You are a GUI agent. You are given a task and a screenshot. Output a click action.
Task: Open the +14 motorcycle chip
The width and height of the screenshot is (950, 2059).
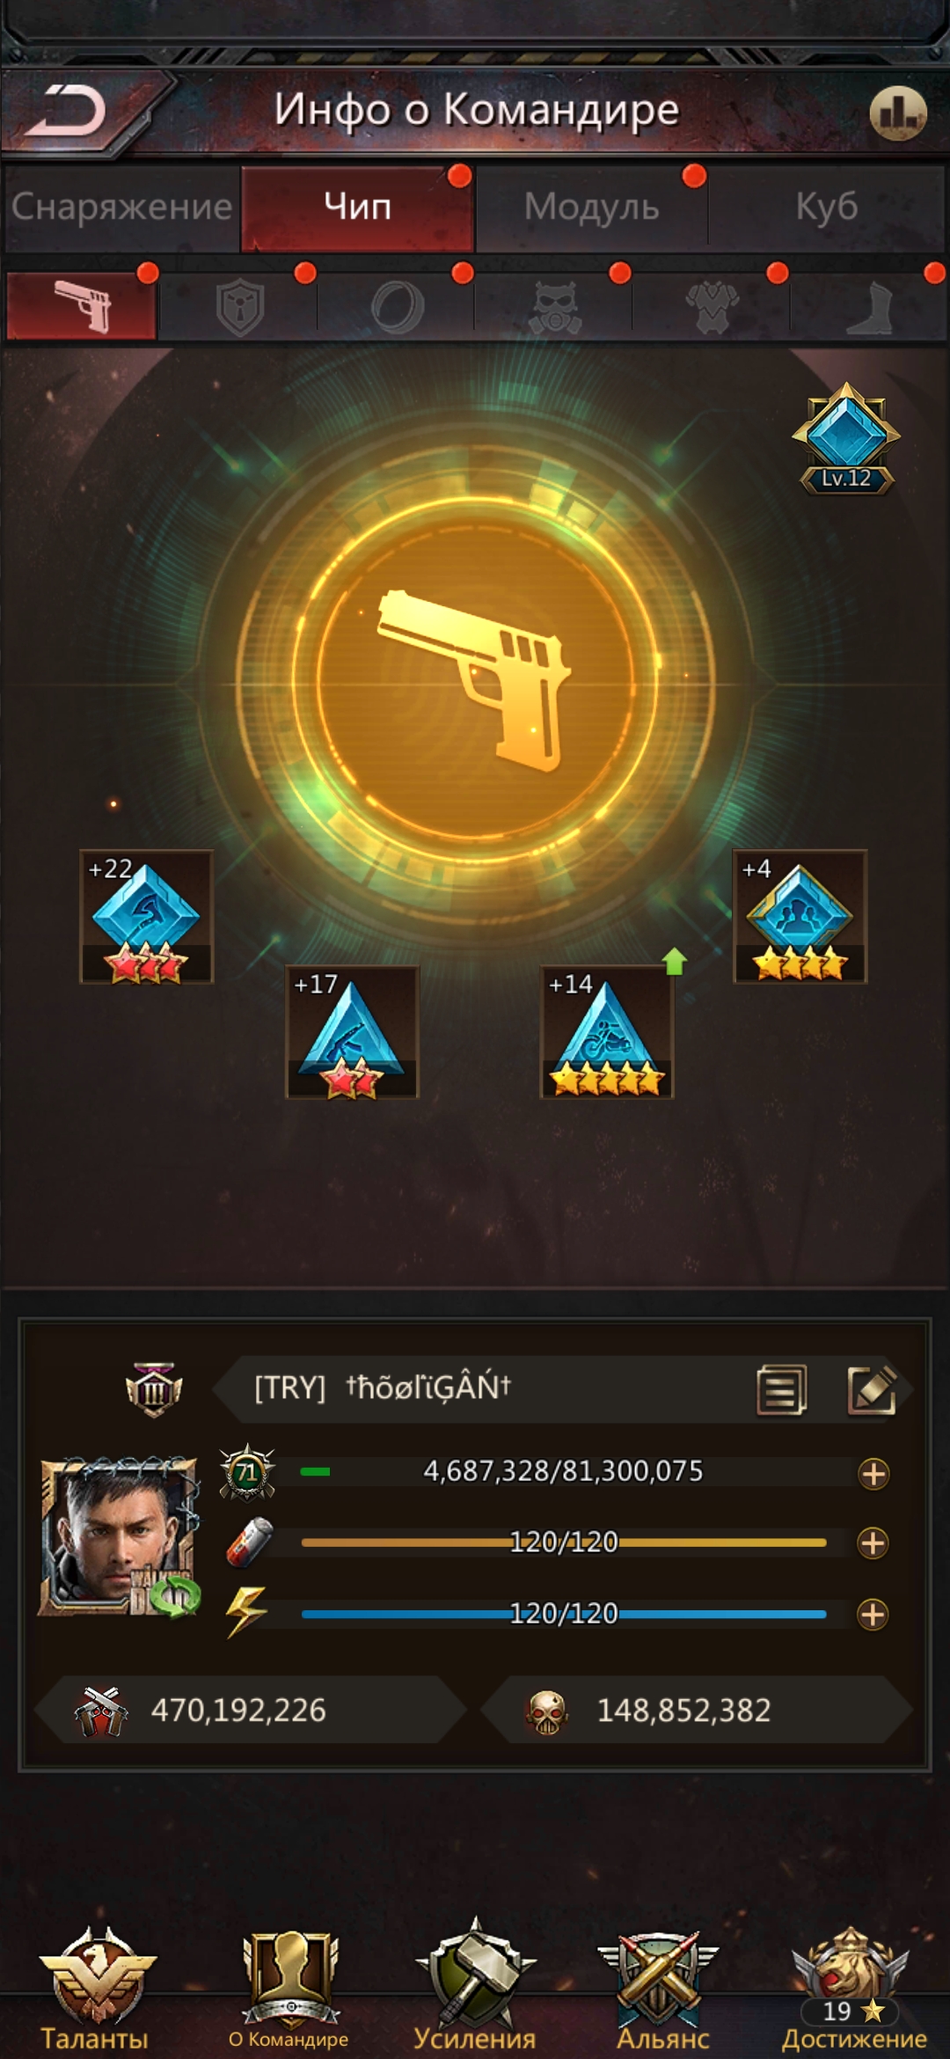click(607, 1031)
